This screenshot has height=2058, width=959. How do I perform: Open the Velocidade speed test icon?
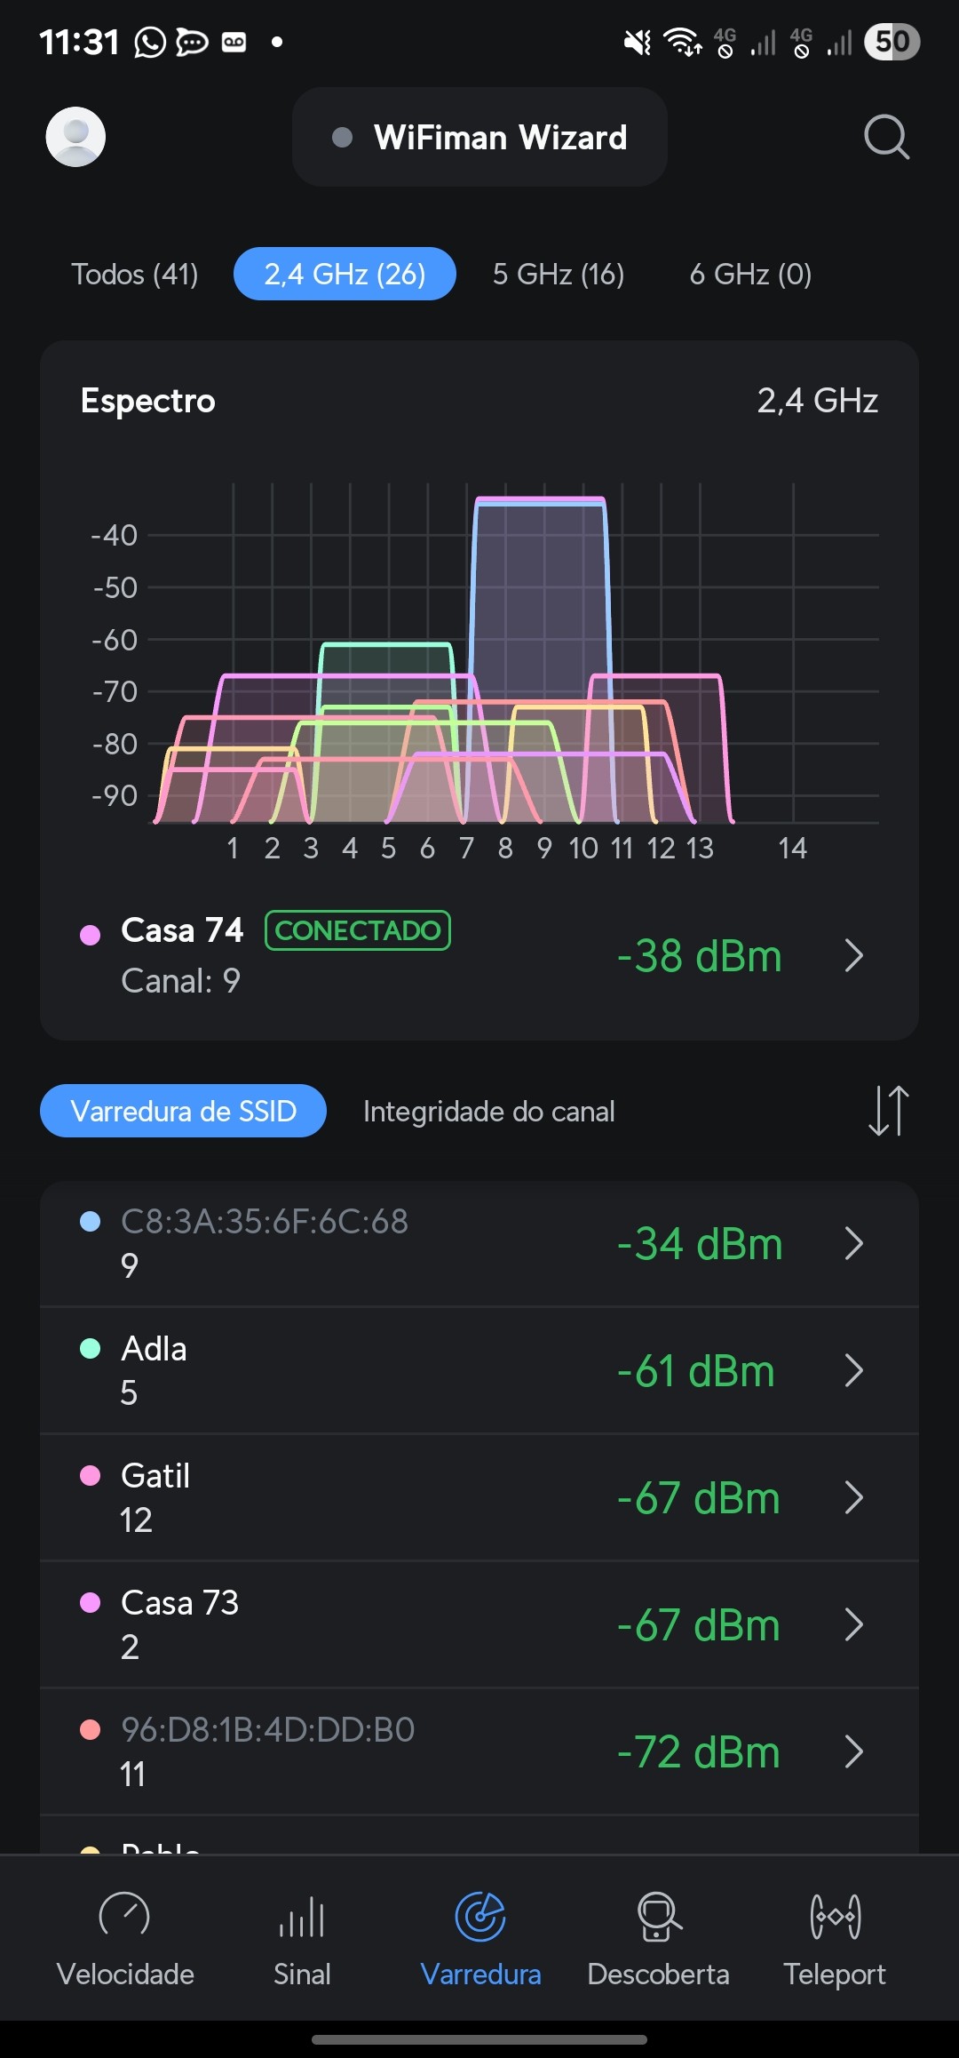(x=125, y=1916)
